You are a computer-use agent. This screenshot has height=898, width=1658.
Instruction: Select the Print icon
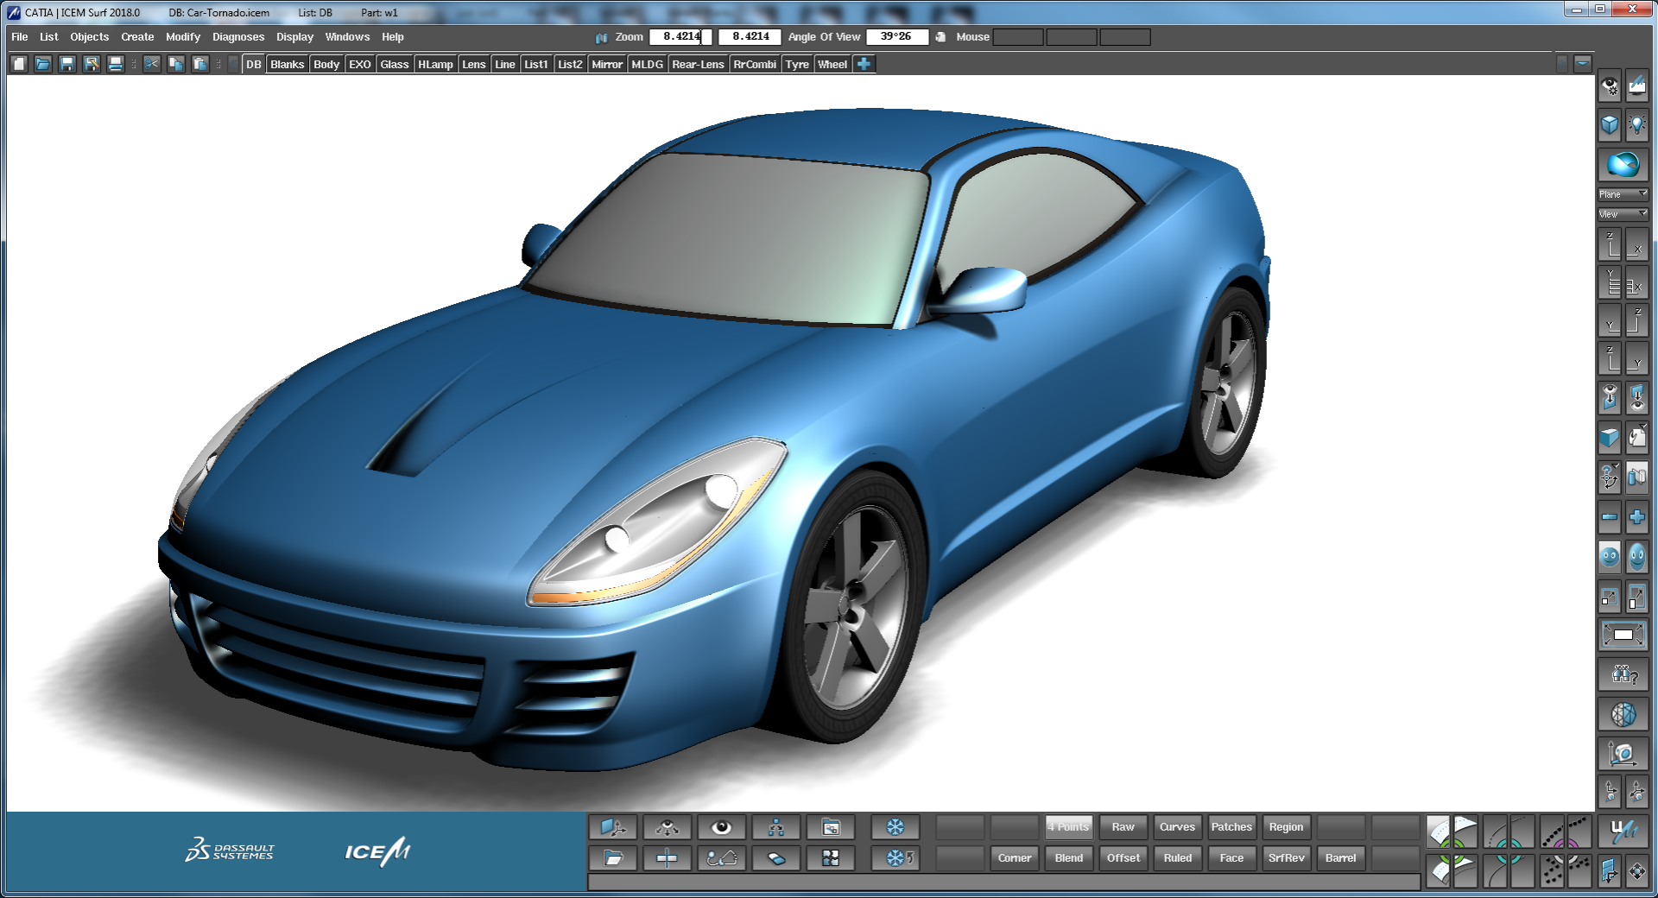(x=115, y=64)
